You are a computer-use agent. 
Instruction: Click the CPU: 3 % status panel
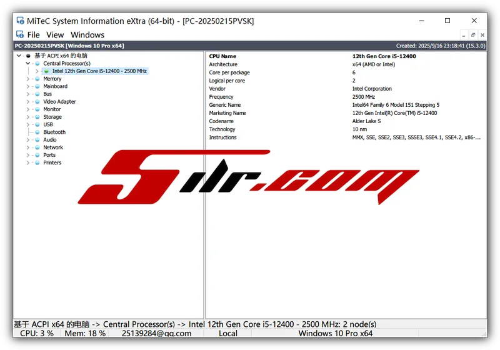click(37, 333)
